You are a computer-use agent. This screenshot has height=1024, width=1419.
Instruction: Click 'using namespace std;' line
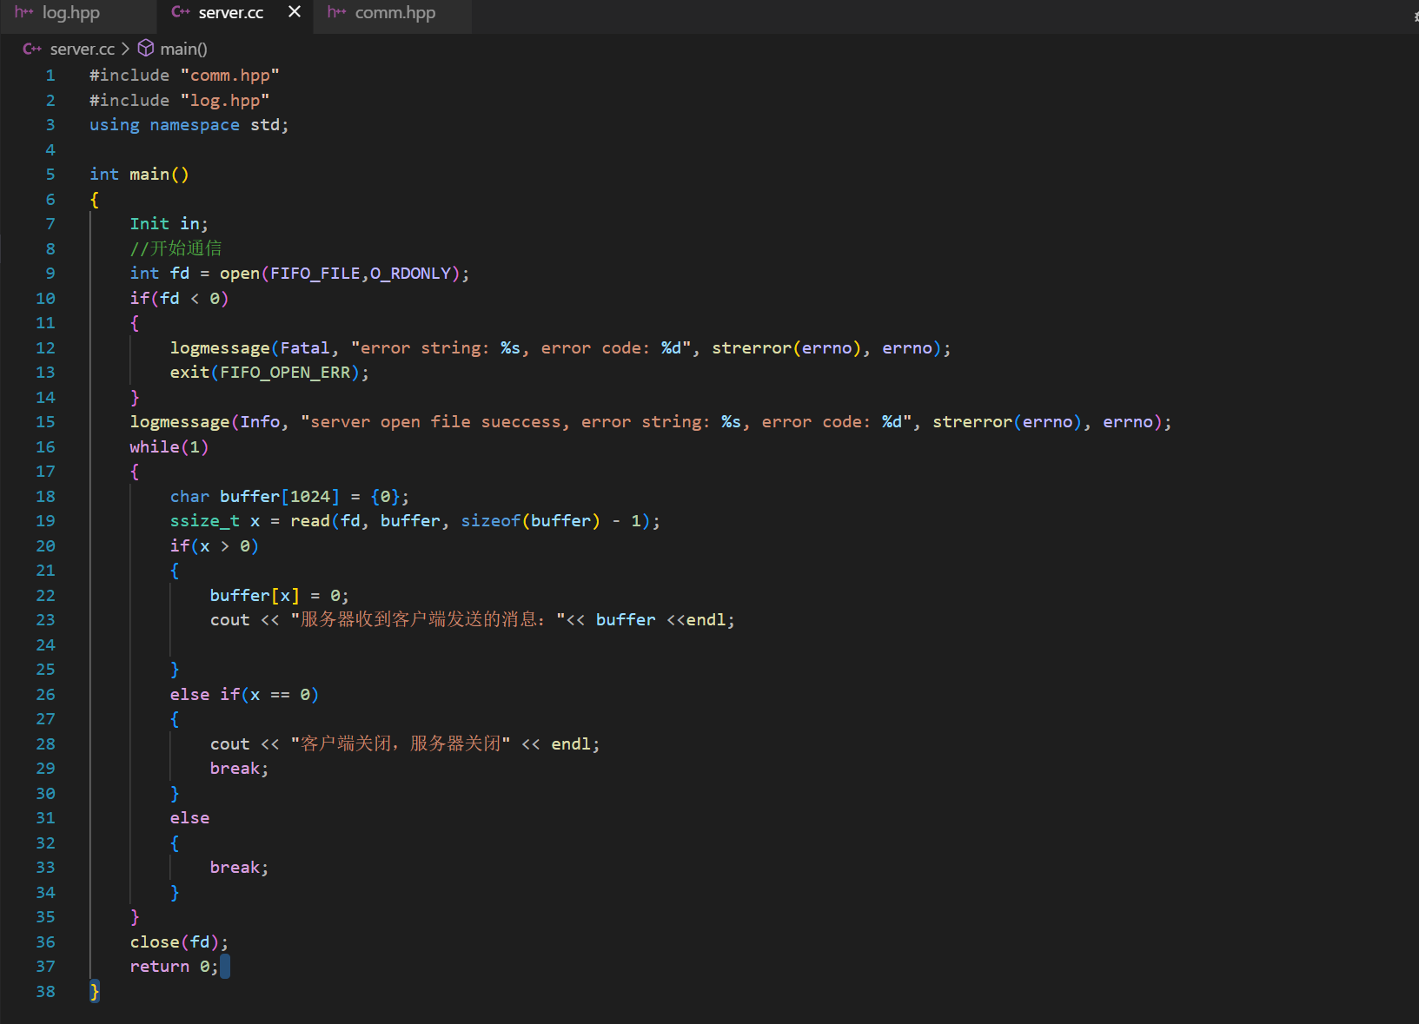pos(189,125)
